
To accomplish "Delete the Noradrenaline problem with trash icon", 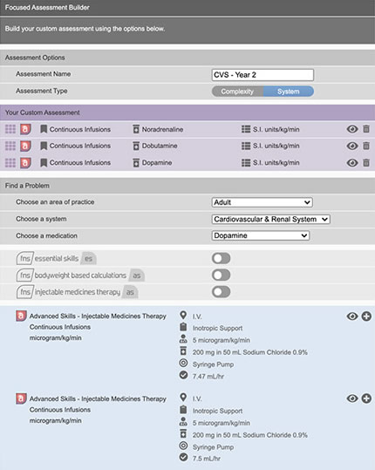I will (x=366, y=129).
